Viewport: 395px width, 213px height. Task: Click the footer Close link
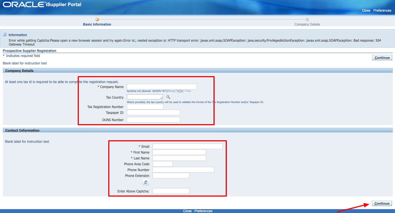point(187,211)
